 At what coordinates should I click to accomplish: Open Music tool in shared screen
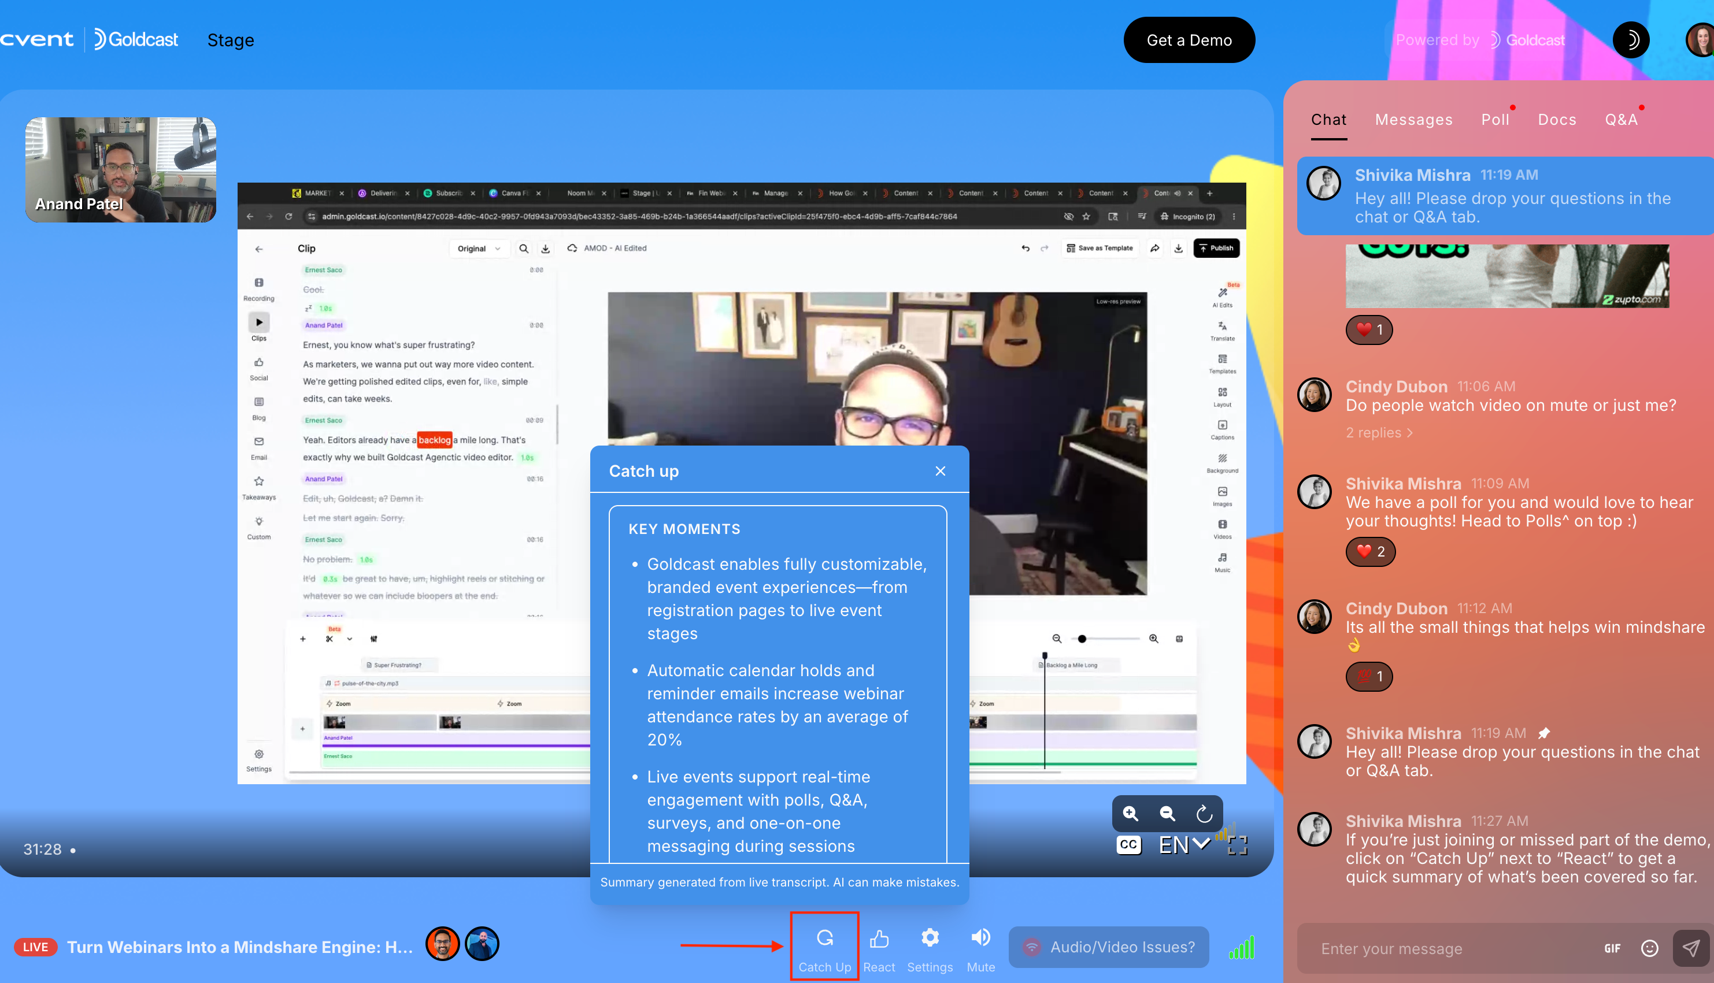tap(1223, 562)
